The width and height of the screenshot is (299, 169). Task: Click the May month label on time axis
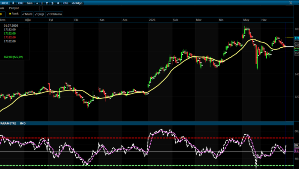246,20
